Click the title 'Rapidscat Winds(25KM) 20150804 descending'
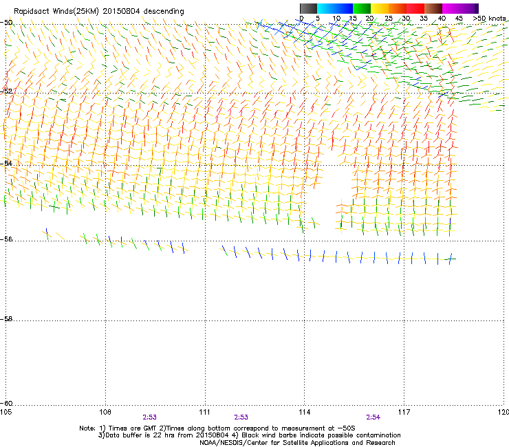Image resolution: width=509 pixels, height=447 pixels. pyautogui.click(x=98, y=12)
